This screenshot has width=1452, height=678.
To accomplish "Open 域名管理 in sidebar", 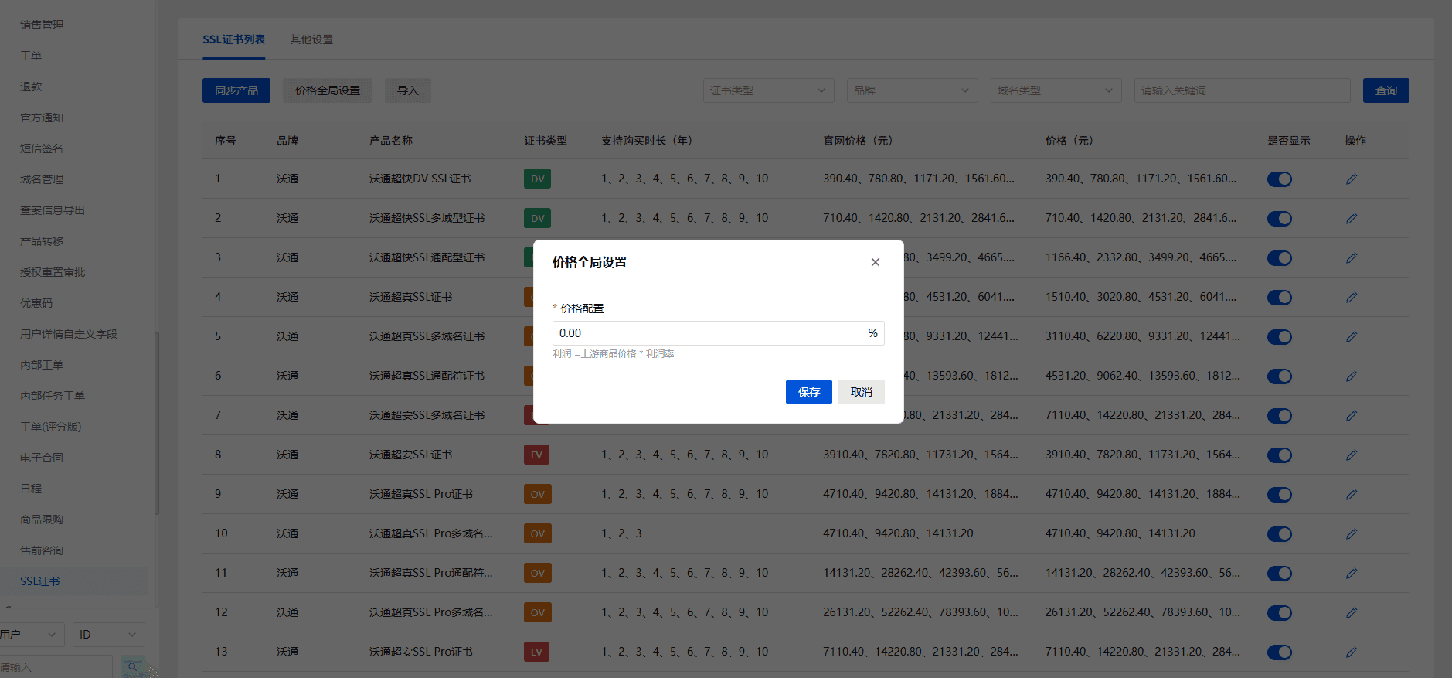I will (x=42, y=179).
